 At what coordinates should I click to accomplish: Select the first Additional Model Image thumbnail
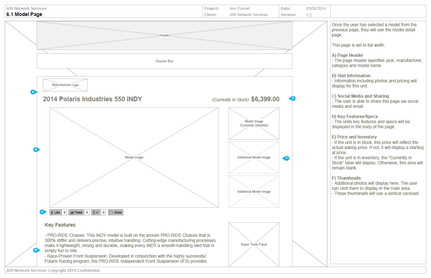254,157
